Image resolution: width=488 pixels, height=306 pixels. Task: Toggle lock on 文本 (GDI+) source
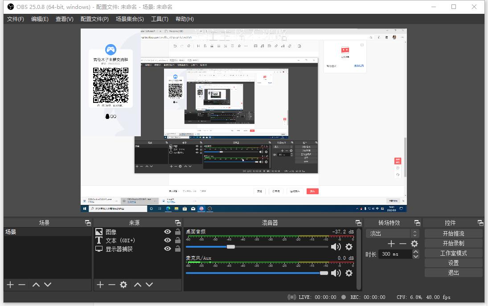coord(178,240)
